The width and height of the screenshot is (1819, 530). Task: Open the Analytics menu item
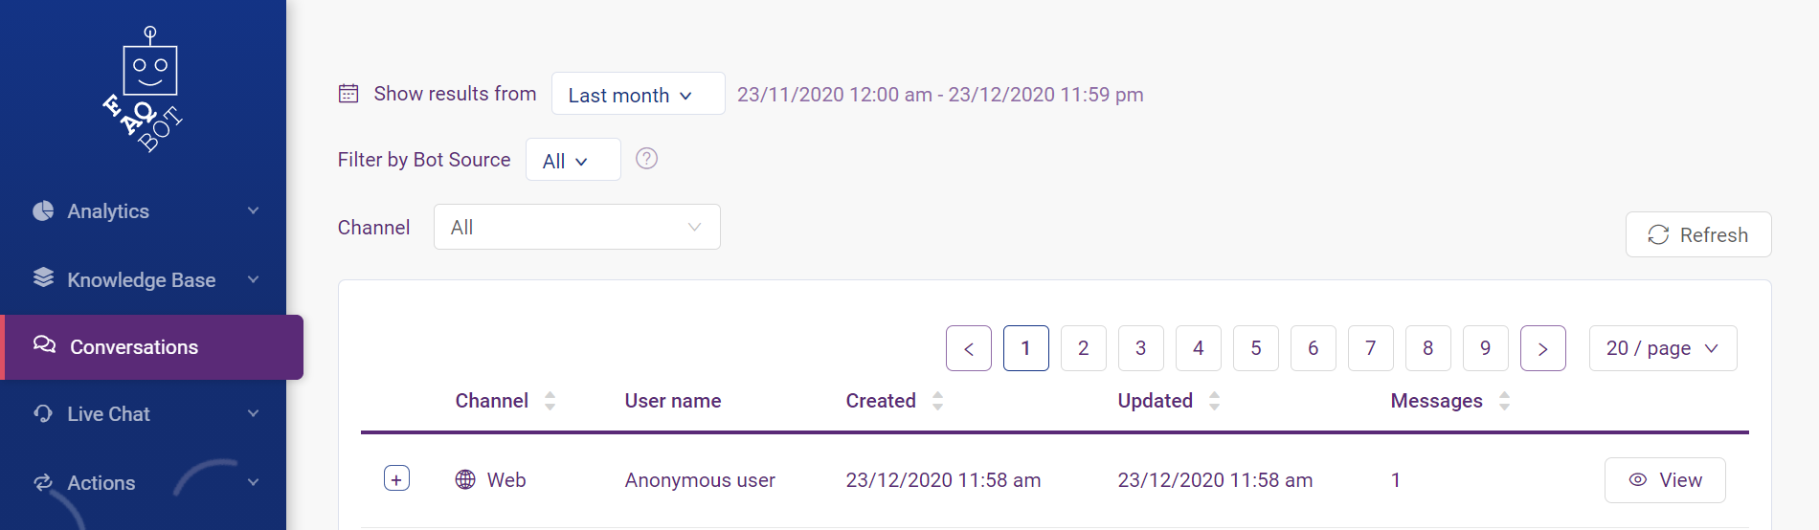point(144,210)
